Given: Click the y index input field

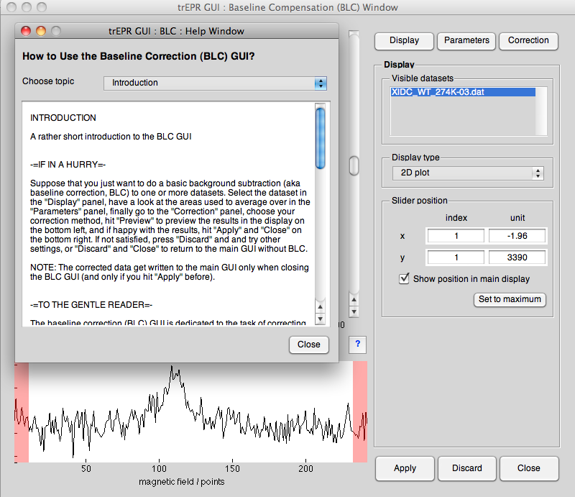Looking at the screenshot, I should pos(456,257).
